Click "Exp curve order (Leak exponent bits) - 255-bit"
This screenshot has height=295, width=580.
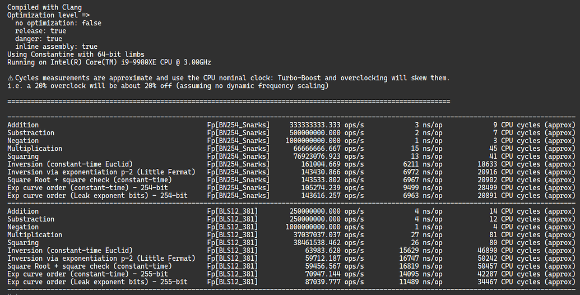click(97, 282)
